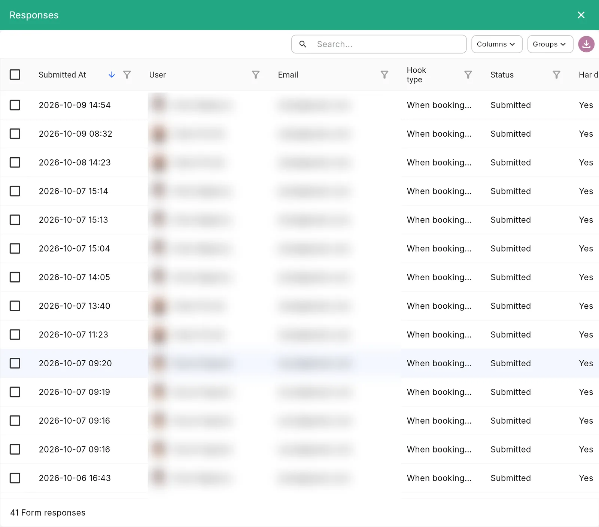Select the 2026-10-07 15:13 row checkbox
Image resolution: width=599 pixels, height=527 pixels.
15,220
